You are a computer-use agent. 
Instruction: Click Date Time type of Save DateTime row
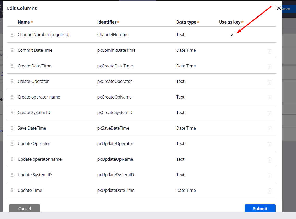coord(186,128)
